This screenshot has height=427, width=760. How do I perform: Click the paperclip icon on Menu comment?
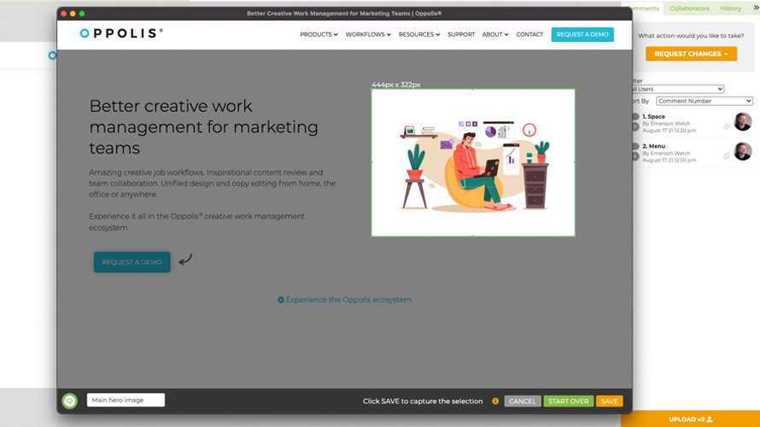click(x=727, y=155)
